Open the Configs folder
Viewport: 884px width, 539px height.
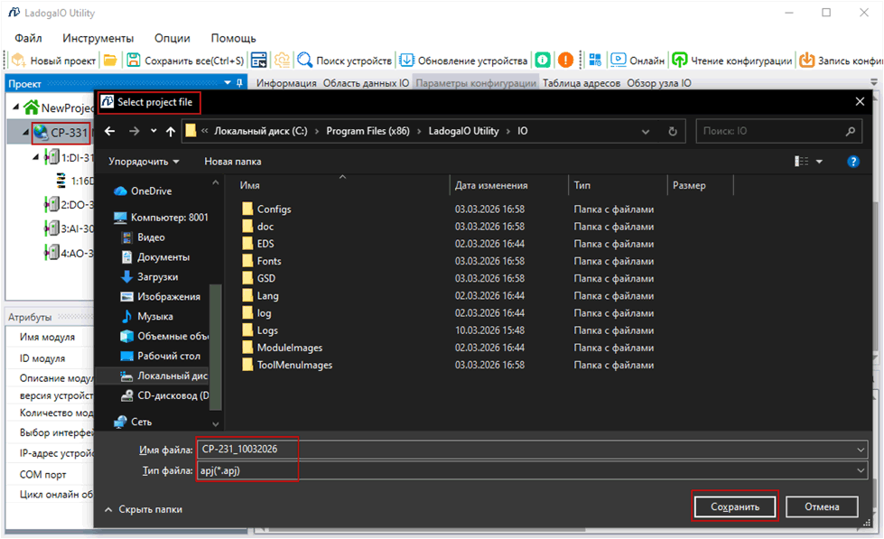pos(274,209)
